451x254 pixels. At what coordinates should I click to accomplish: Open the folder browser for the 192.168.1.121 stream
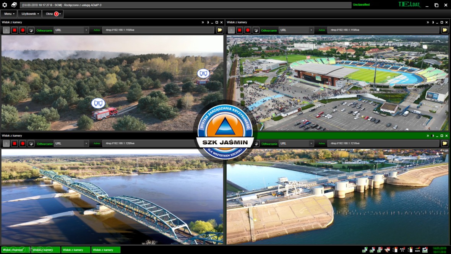coord(445,143)
